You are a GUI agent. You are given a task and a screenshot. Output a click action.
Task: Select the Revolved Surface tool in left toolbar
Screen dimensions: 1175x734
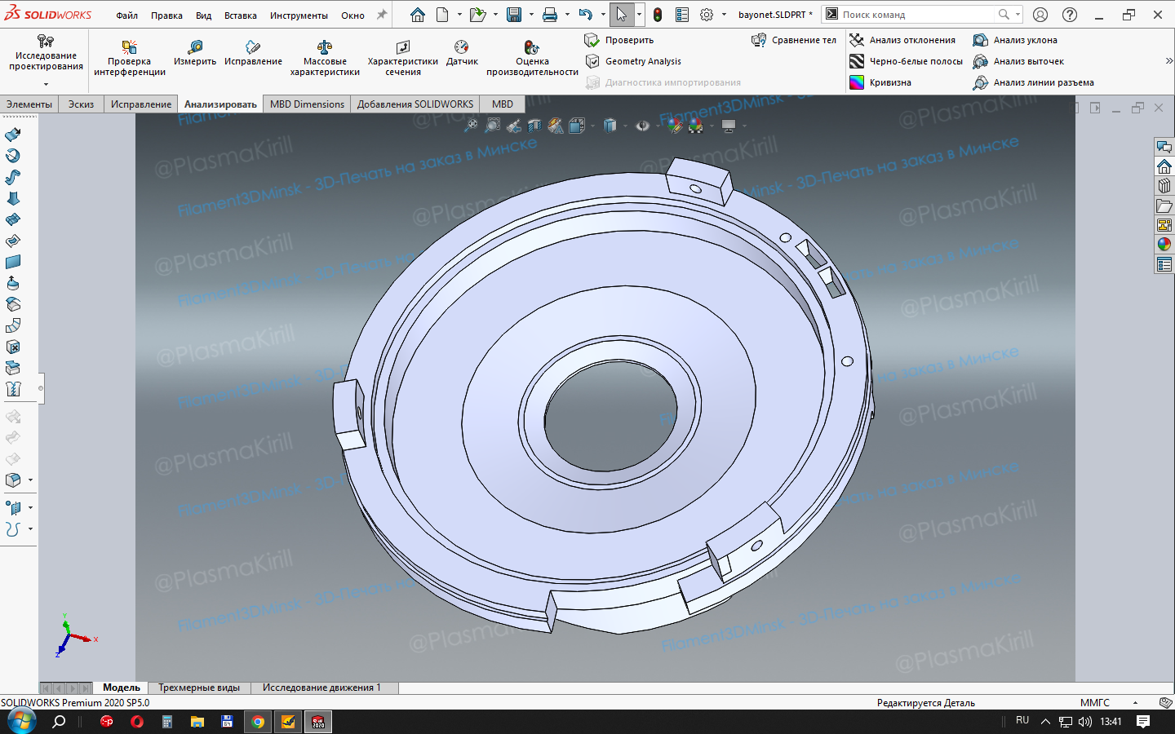click(13, 156)
